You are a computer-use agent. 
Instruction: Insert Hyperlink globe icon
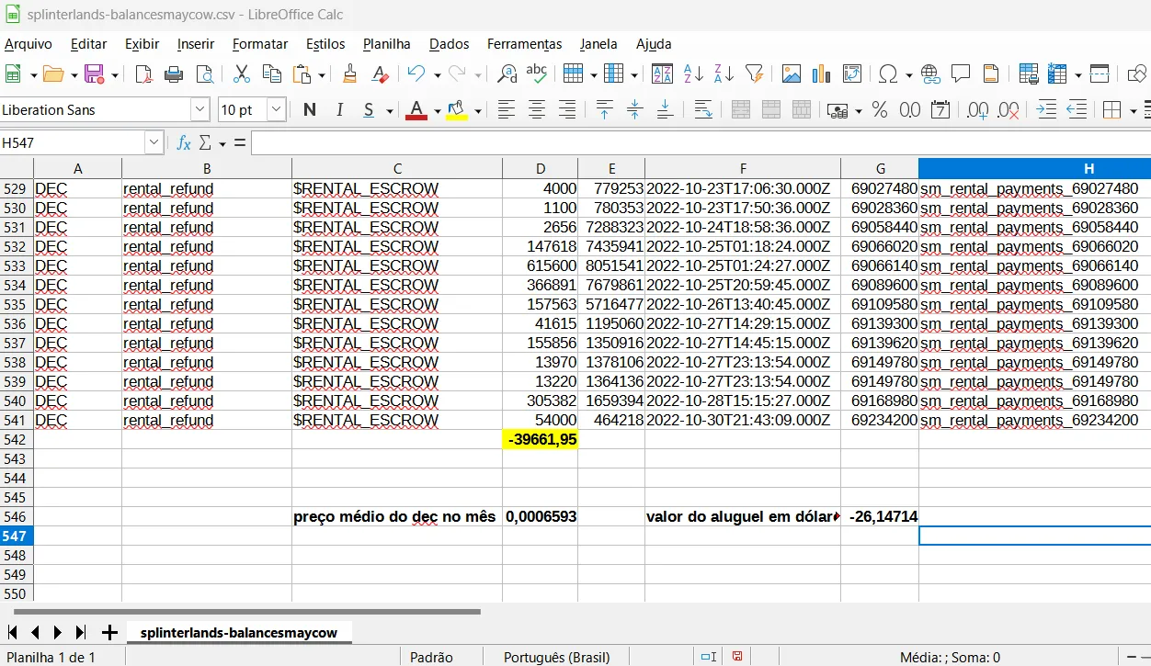pos(930,74)
